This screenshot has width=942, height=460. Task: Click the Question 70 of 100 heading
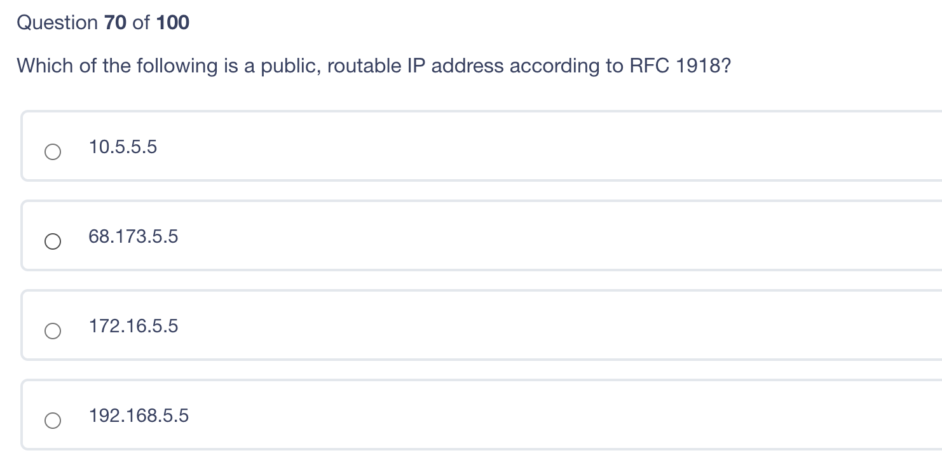click(x=103, y=22)
